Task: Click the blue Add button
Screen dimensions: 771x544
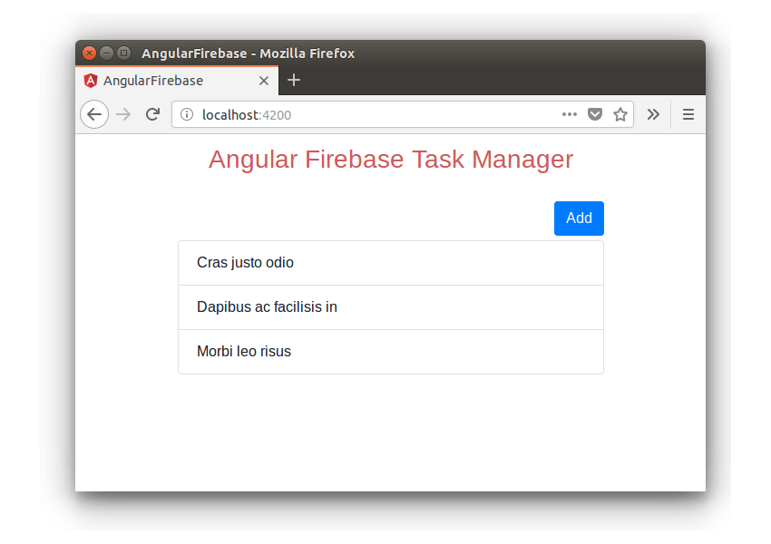Action: coord(579,219)
